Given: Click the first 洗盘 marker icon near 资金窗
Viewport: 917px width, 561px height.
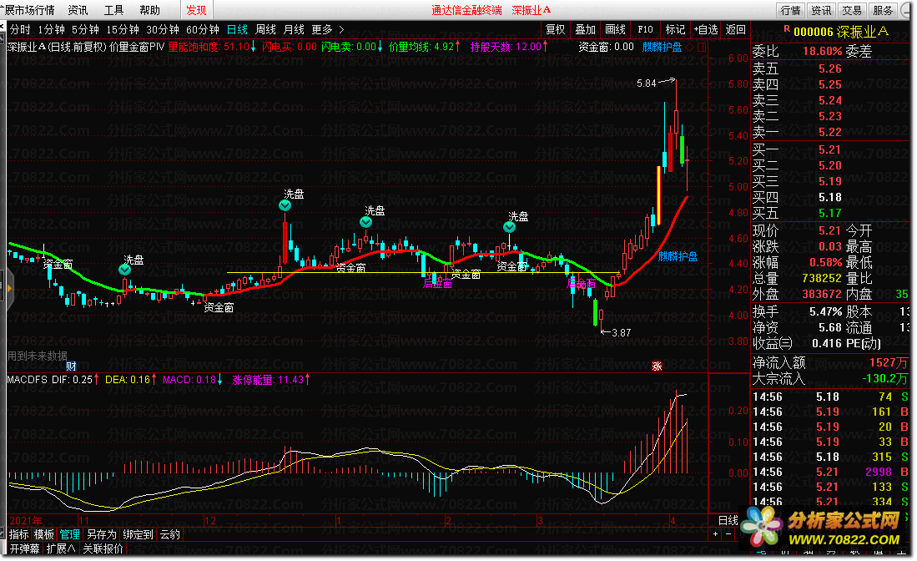Looking at the screenshot, I should pyautogui.click(x=124, y=270).
